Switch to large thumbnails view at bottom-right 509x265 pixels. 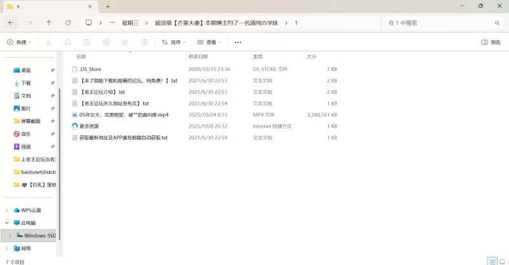pyautogui.click(x=502, y=261)
